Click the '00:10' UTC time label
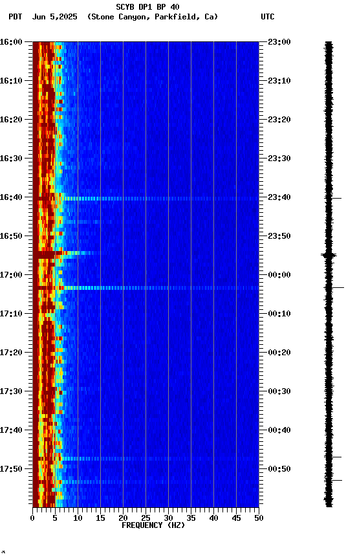357x559 pixels. point(279,314)
